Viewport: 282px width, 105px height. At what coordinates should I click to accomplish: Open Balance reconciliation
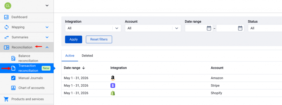pyautogui.click(x=28, y=58)
